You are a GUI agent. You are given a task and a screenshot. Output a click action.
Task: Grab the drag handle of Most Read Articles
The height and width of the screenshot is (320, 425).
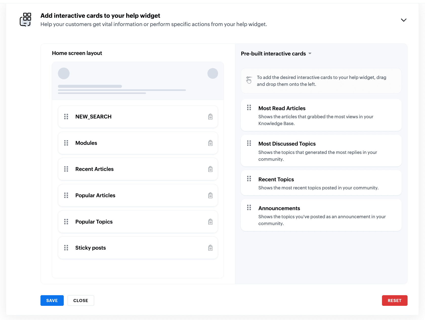[249, 108]
